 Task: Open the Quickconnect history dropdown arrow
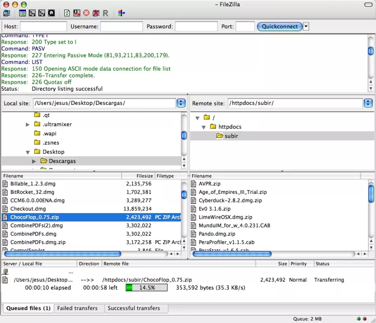[x=306, y=26]
